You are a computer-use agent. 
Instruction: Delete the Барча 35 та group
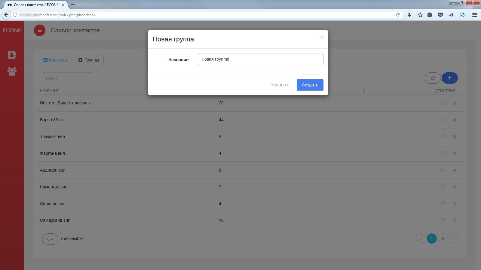455,120
